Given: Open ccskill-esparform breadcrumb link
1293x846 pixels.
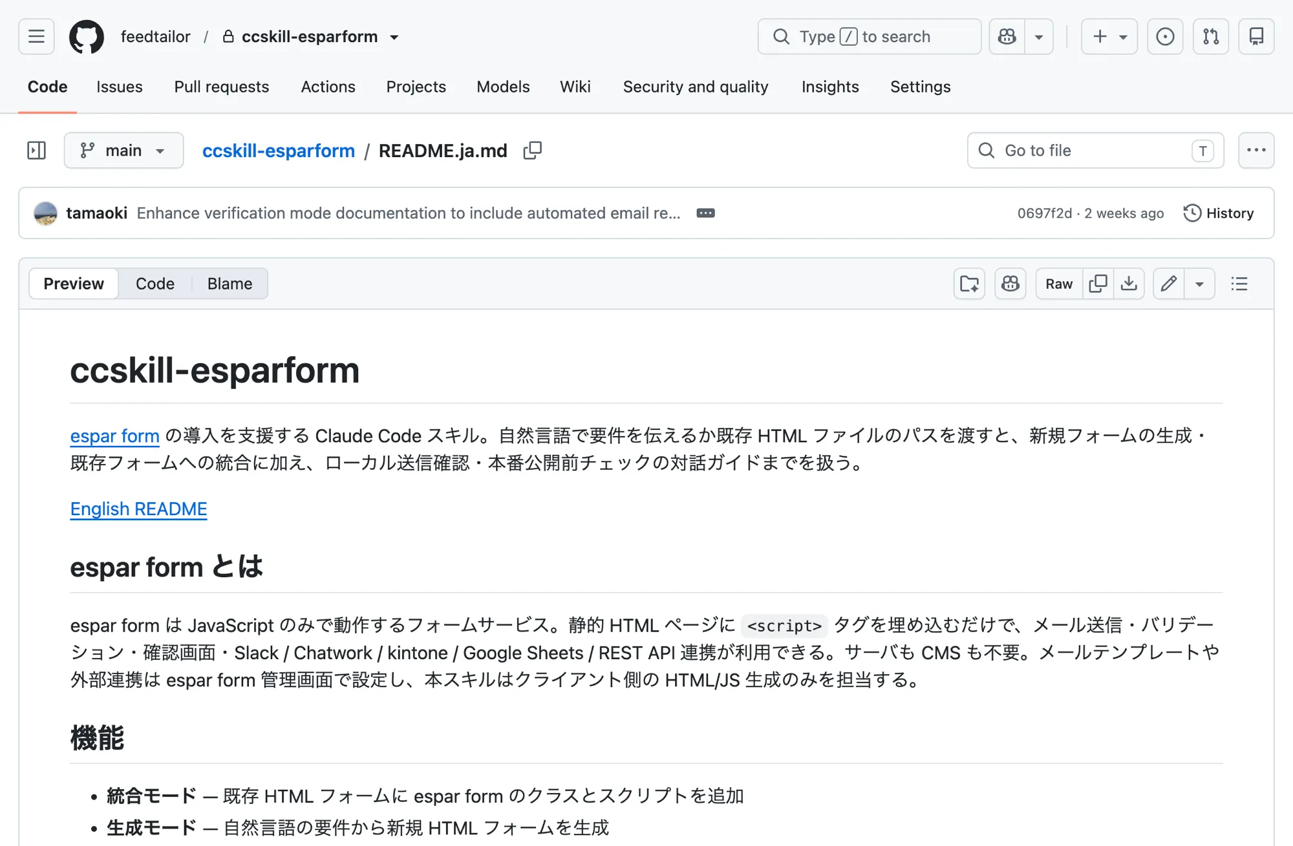Looking at the screenshot, I should pyautogui.click(x=279, y=151).
